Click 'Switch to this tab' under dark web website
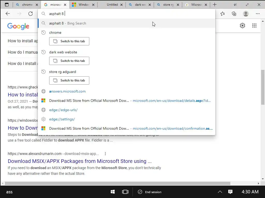 point(69,61)
